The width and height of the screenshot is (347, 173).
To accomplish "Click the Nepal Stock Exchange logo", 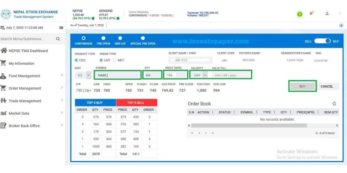I will click(6, 14).
